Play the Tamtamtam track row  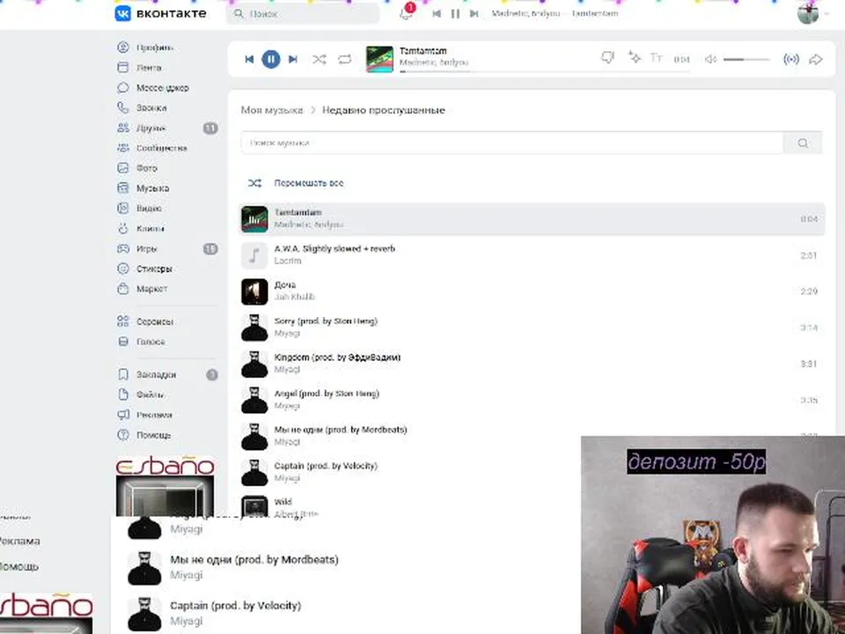pos(532,219)
